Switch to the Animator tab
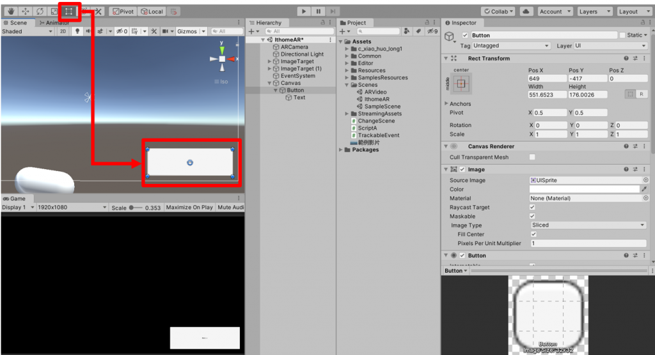655x355 pixels. (x=55, y=22)
